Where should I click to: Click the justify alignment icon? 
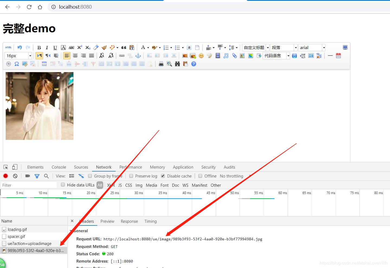(x=92, y=56)
